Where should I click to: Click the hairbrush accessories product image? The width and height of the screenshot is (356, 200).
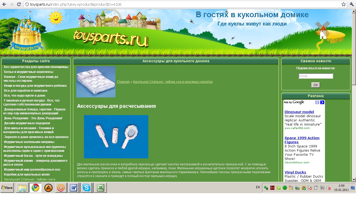click(x=116, y=137)
